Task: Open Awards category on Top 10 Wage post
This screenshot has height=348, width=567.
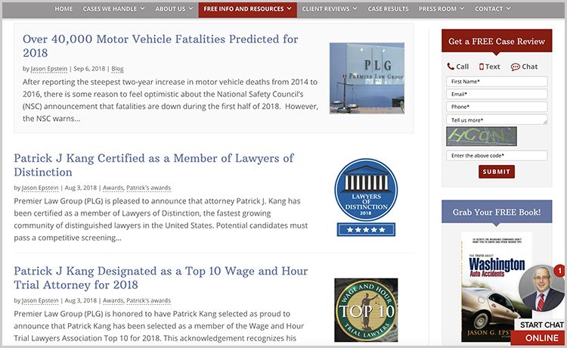Action: click(x=113, y=300)
